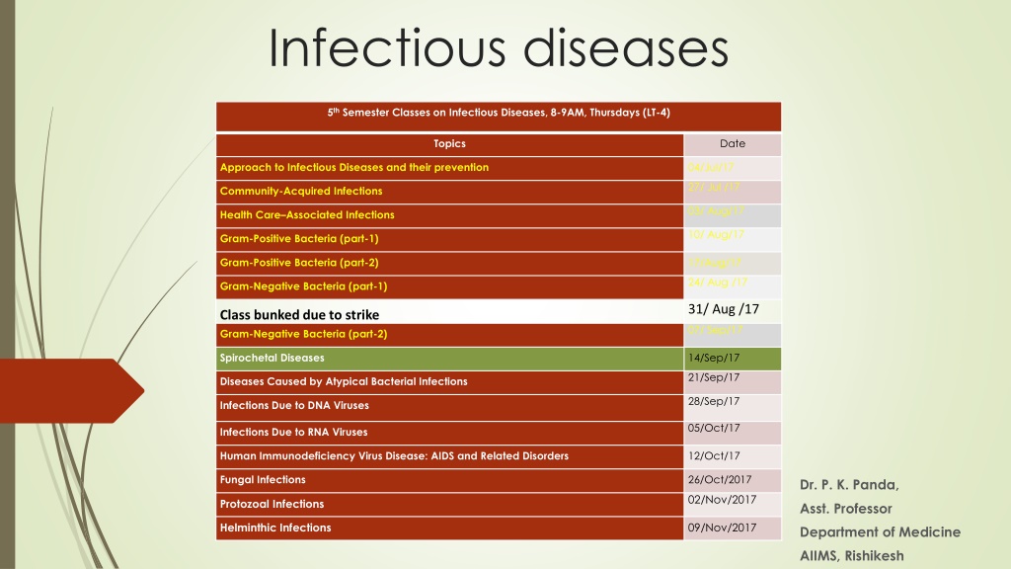Click the faded '10/ Aug/17' date
Screen dimensions: 1011x569
point(716,235)
